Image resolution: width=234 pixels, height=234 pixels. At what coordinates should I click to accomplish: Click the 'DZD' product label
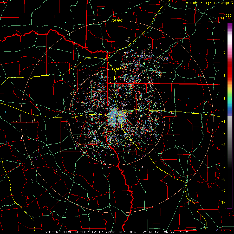[228, 16]
